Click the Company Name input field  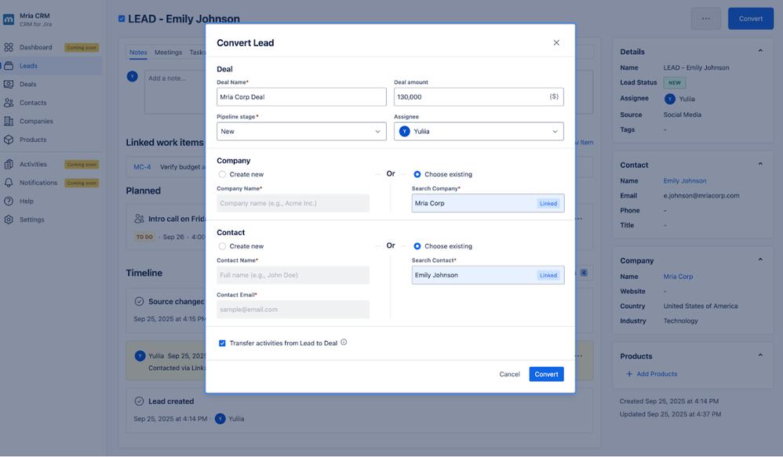coord(293,203)
